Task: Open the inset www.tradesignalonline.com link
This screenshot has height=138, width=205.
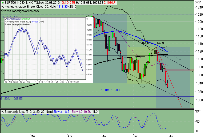Action: click(18, 24)
